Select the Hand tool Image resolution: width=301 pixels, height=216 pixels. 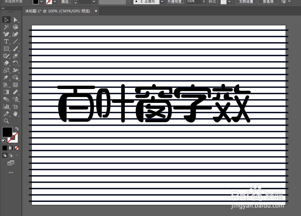point(16,114)
